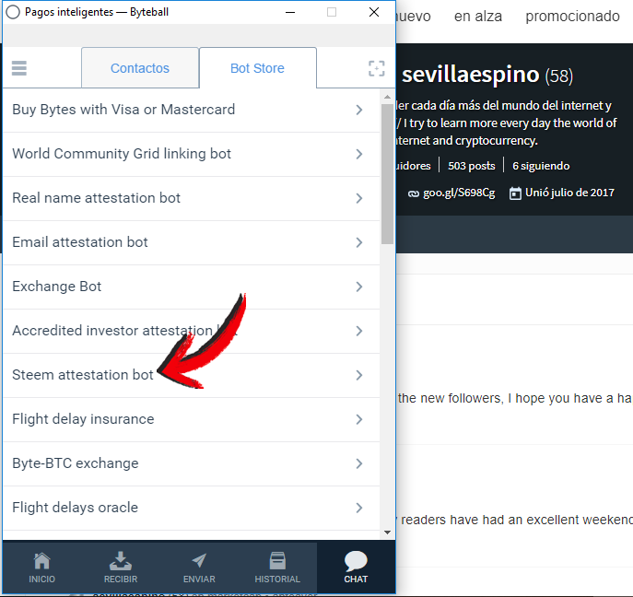
Task: Open 'promocionado' tab on Steemit page
Action: pos(572,17)
